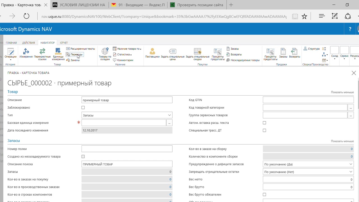The width and height of the screenshot is (359, 202).
Task: Expand the Статистика menu
Action: [123, 54]
